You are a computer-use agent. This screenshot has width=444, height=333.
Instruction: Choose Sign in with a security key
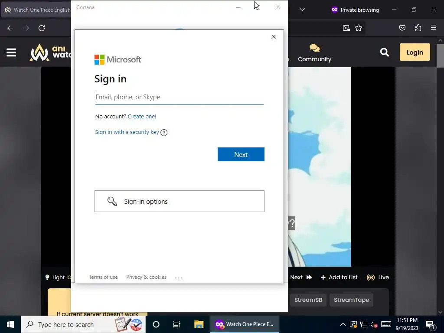tap(127, 132)
